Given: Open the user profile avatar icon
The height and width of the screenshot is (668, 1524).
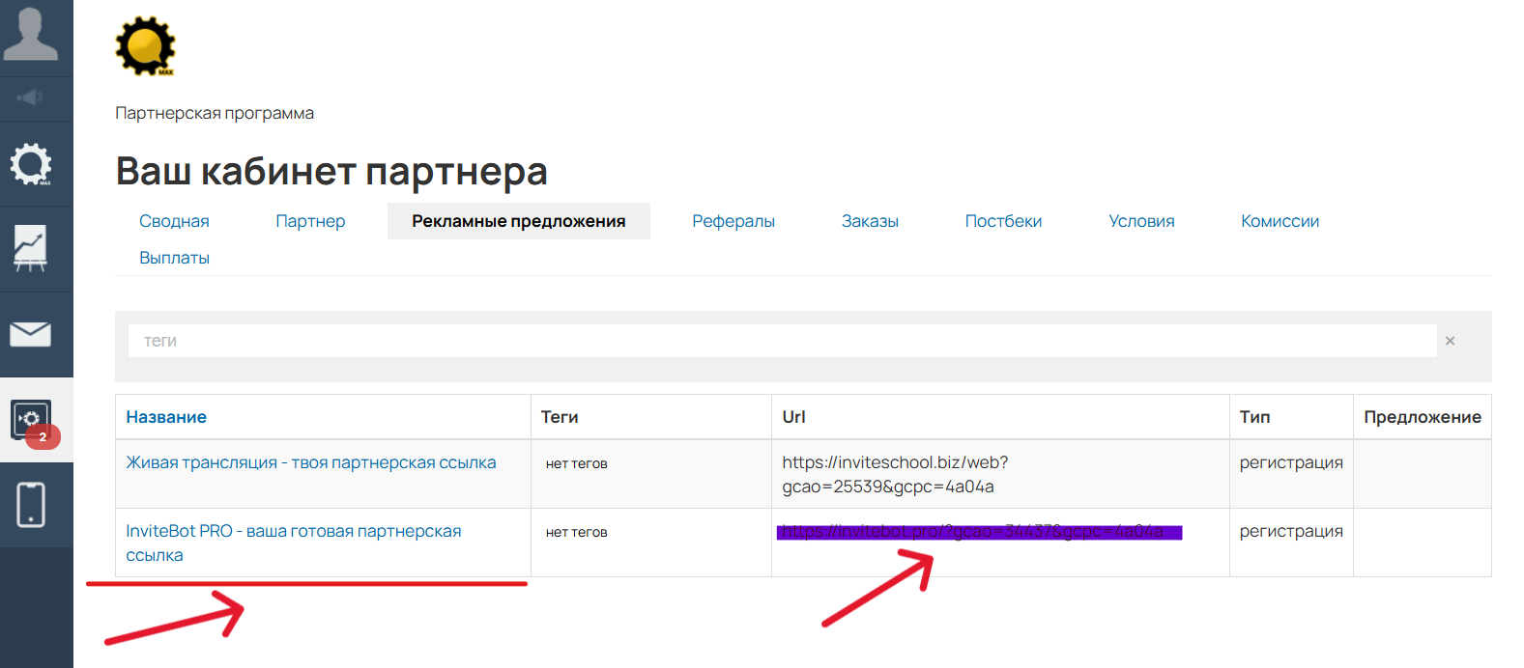Looking at the screenshot, I should (x=31, y=35).
